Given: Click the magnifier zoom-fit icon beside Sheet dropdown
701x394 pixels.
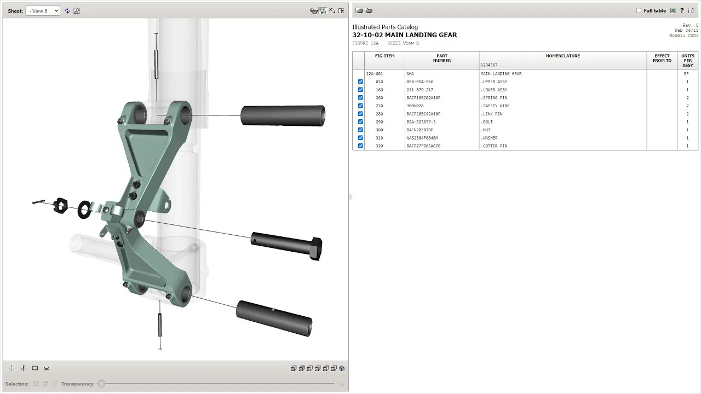Looking at the screenshot, I should tap(77, 11).
